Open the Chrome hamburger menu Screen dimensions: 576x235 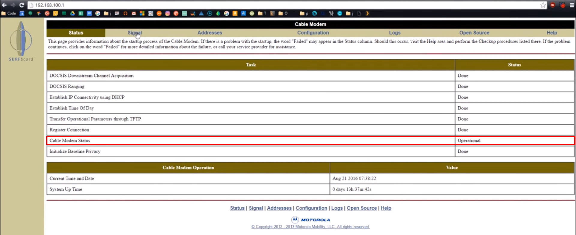(572, 5)
